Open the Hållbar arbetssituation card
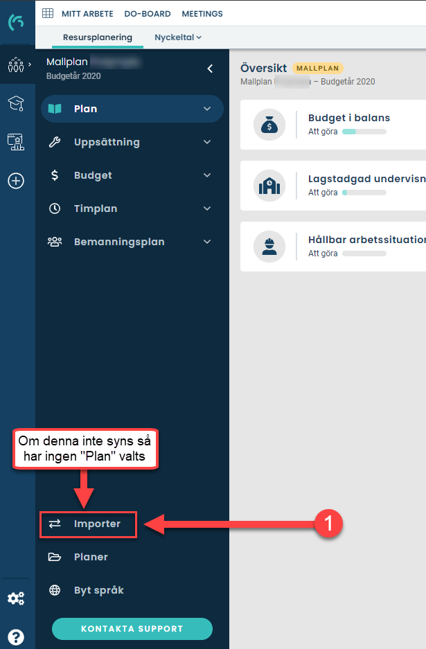 333,247
